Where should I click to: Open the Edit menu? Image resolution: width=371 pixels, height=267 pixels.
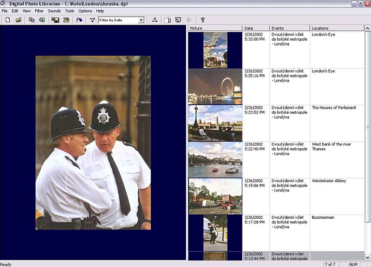coord(15,11)
